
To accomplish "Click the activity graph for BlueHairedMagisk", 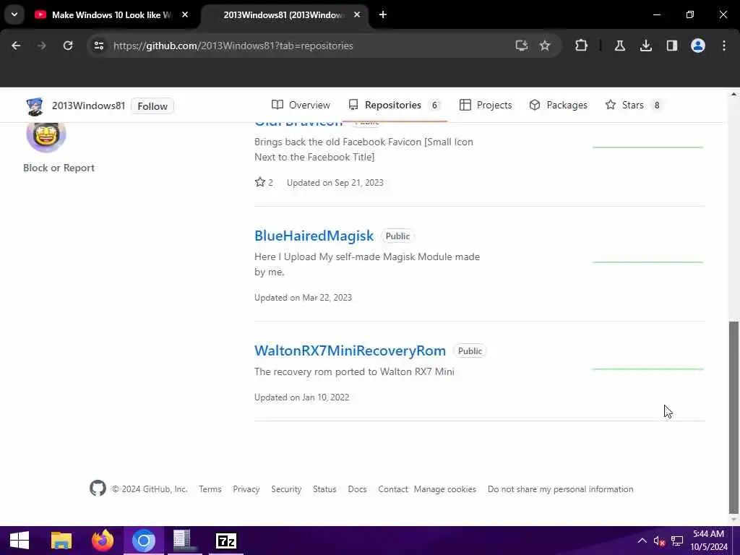I will pyautogui.click(x=647, y=262).
